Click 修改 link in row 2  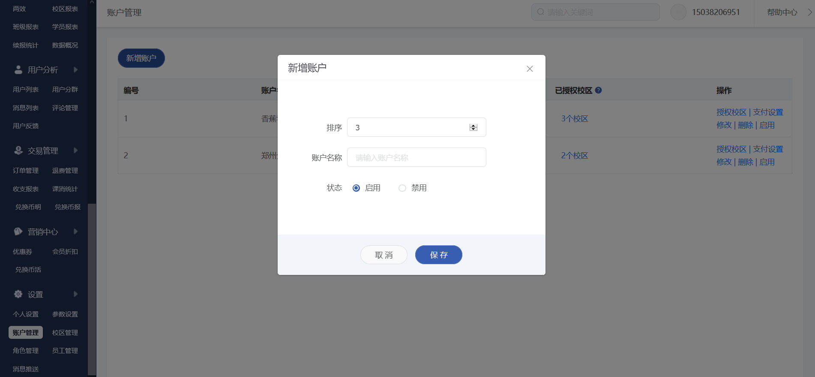[x=724, y=162]
